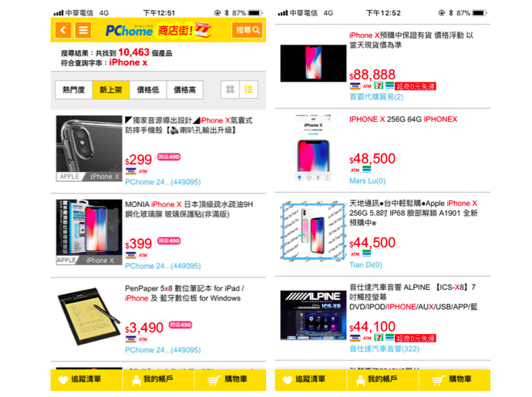Image resolution: width=532 pixels, height=397 pixels.
Task: Click the 搜尋 search button
Action: click(247, 30)
